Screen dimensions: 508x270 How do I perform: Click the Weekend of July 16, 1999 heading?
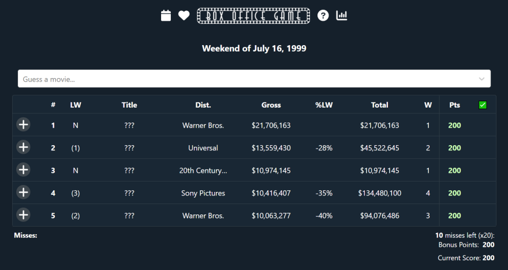click(254, 49)
